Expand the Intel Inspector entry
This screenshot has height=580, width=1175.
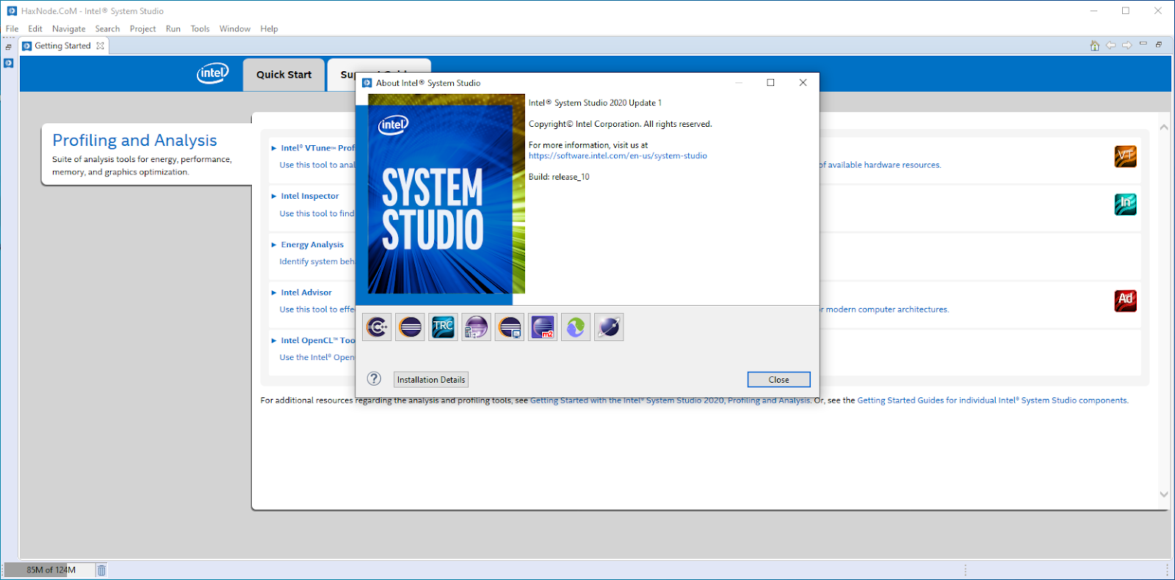pos(274,197)
